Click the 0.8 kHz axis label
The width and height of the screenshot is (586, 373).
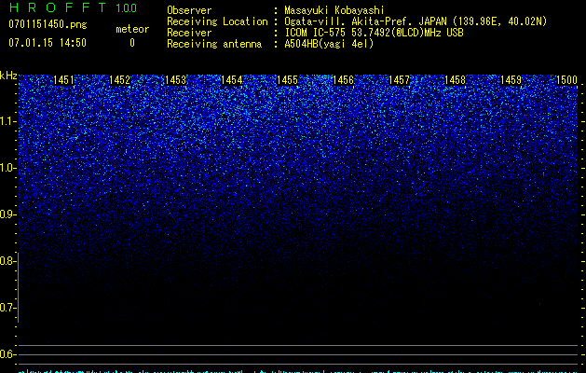(x=7, y=261)
